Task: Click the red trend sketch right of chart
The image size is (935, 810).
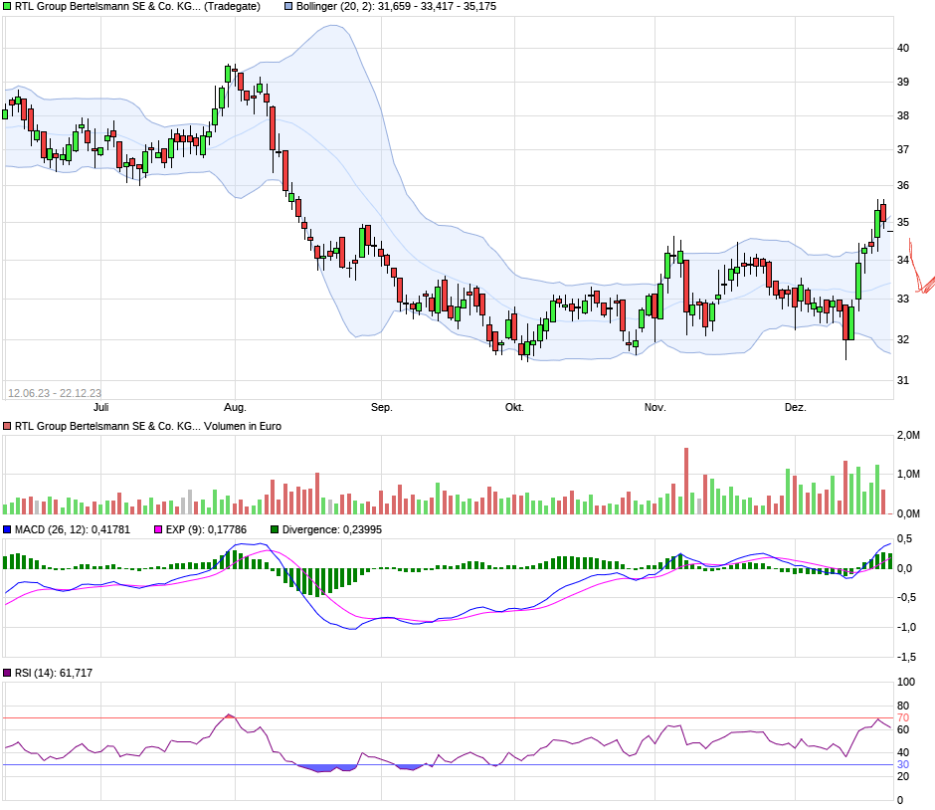Action: point(922,275)
